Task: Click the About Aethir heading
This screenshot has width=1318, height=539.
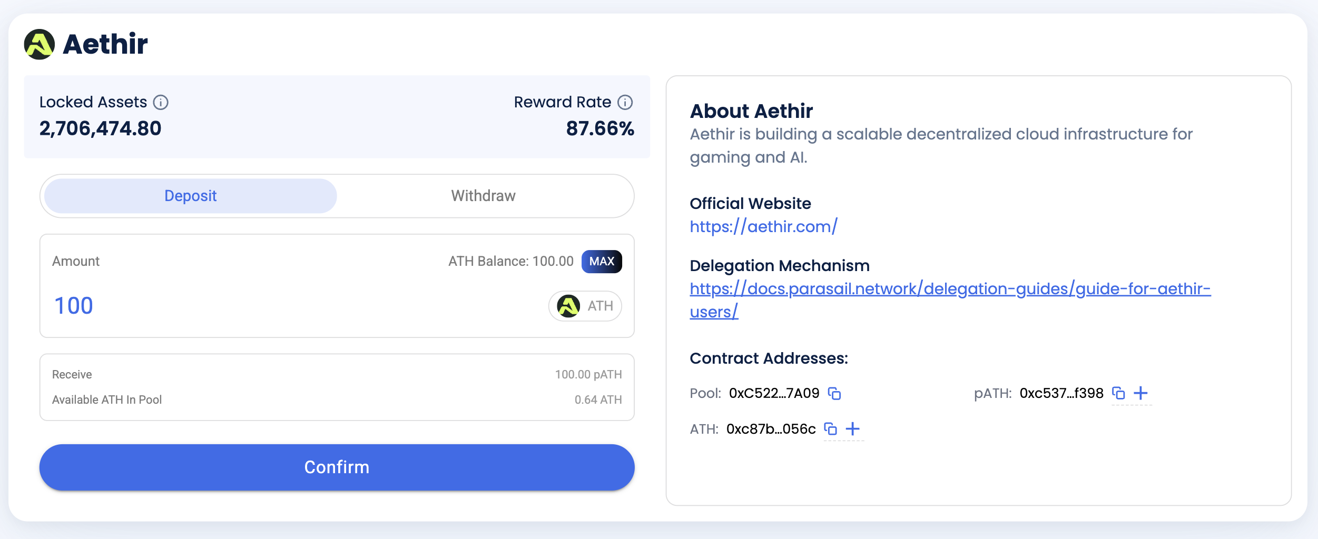Action: tap(751, 111)
